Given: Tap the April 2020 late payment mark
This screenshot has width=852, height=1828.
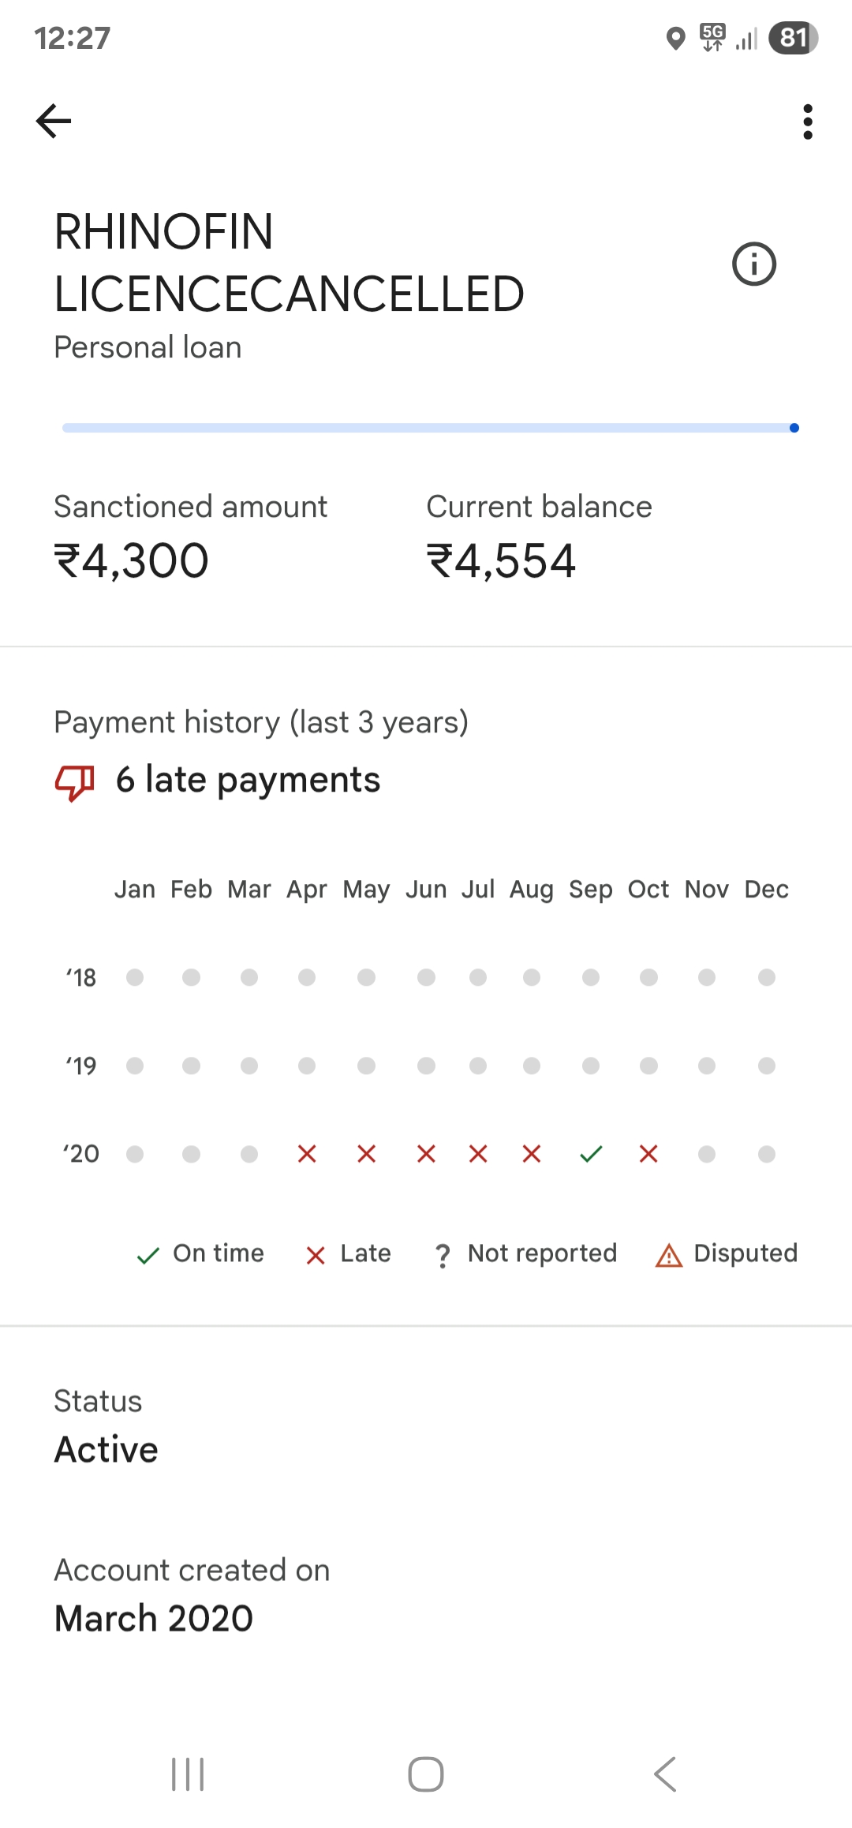Looking at the screenshot, I should coord(307,1154).
